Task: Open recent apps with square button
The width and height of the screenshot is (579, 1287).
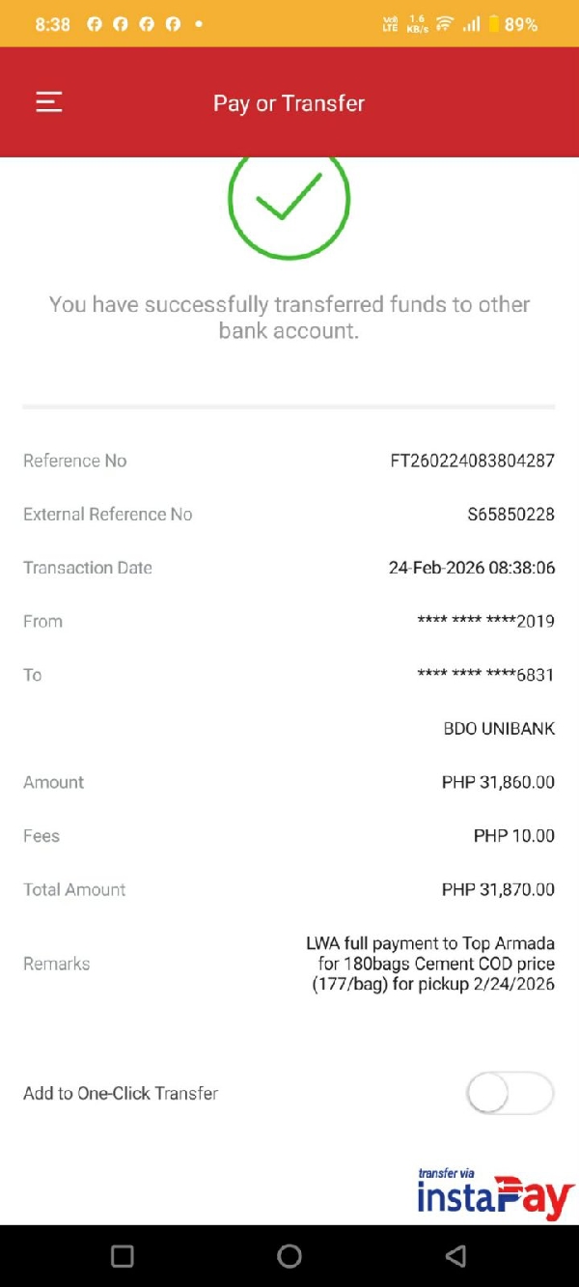Action: click(123, 1255)
